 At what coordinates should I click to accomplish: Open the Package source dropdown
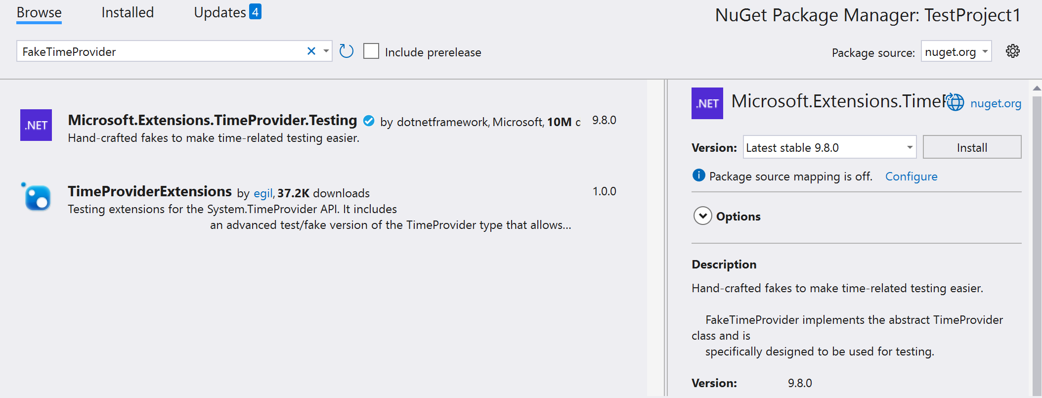(956, 51)
